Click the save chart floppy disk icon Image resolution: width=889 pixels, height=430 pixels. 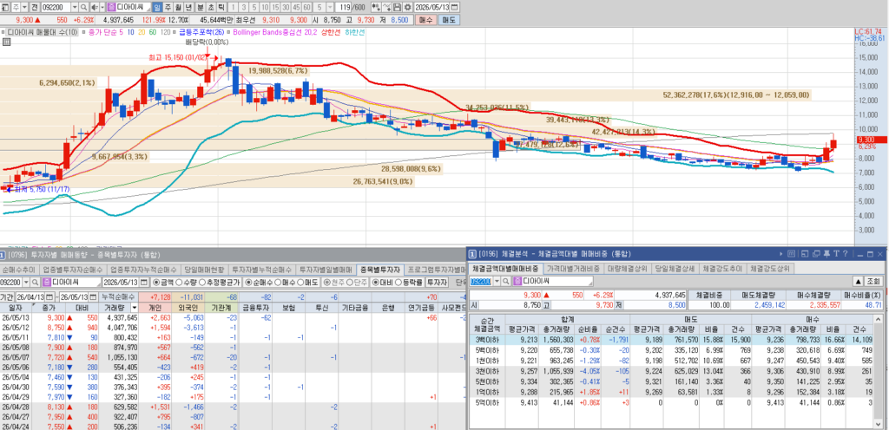click(x=398, y=7)
